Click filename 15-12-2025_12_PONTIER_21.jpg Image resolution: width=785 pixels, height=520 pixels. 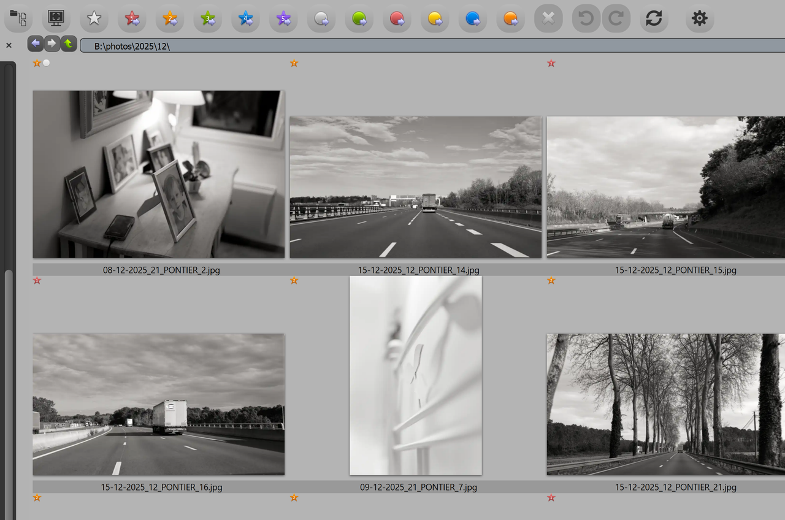point(676,487)
